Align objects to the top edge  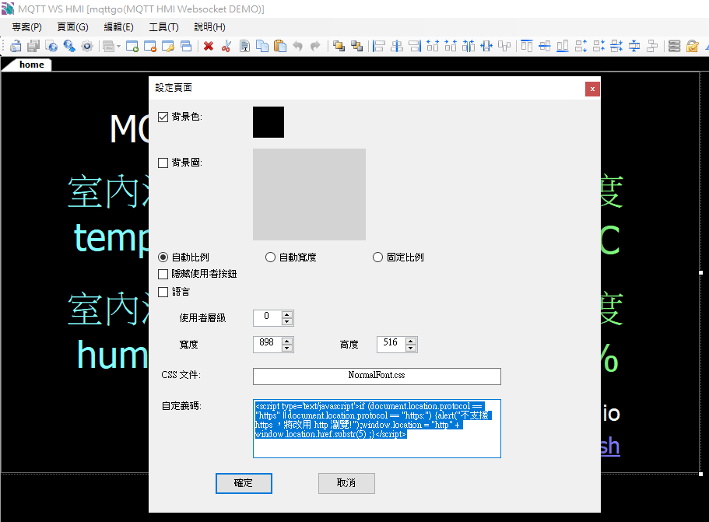pos(526,46)
